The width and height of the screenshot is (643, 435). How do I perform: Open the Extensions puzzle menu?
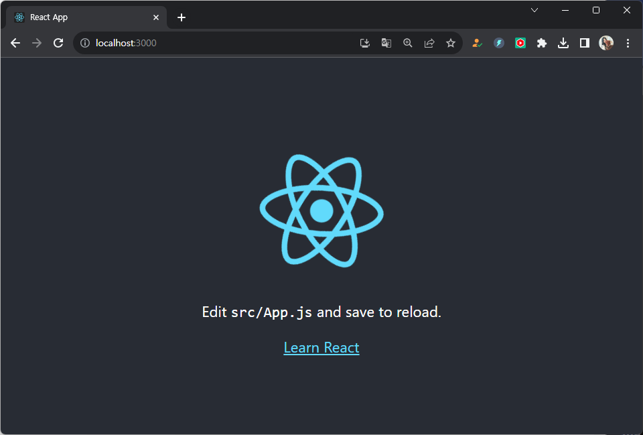[542, 43]
